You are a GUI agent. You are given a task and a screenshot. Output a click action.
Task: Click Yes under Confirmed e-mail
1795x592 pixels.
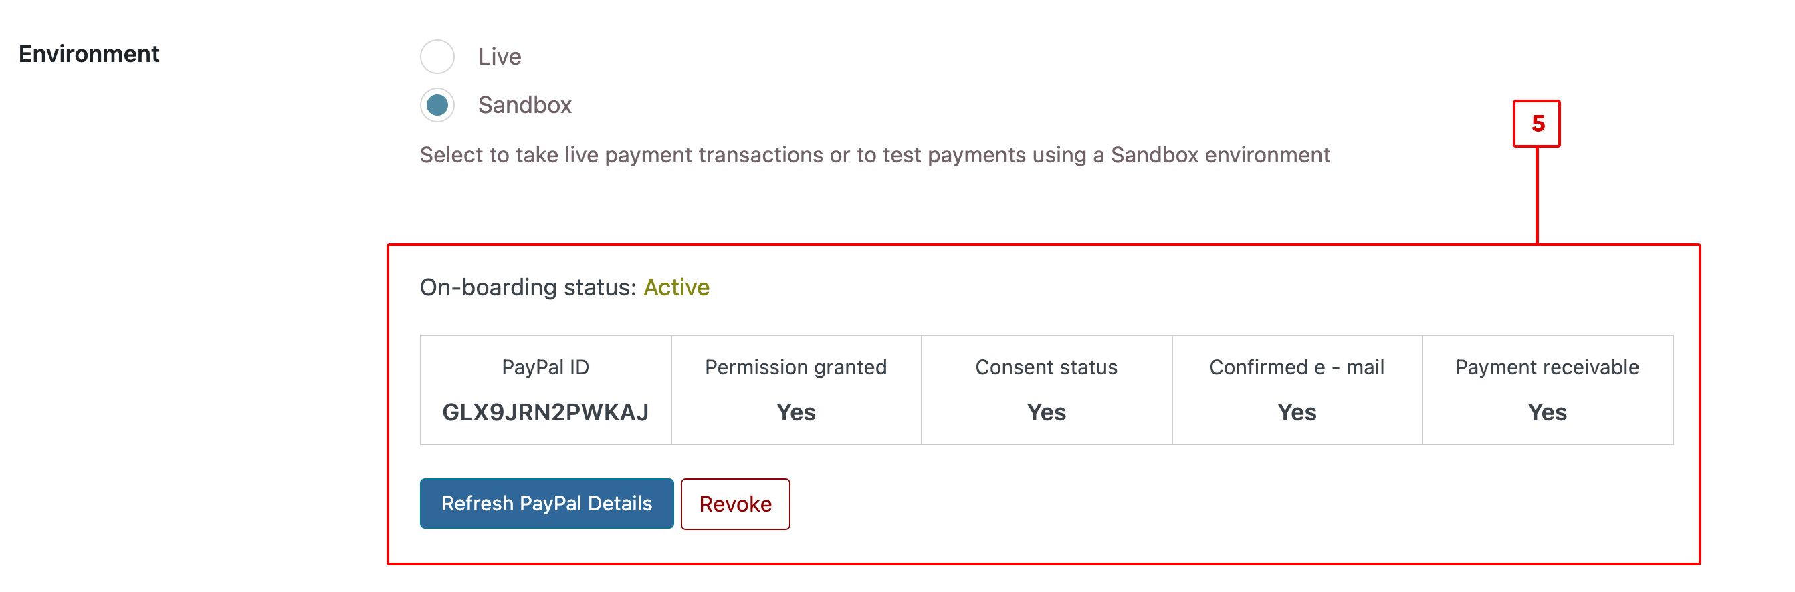tap(1297, 412)
